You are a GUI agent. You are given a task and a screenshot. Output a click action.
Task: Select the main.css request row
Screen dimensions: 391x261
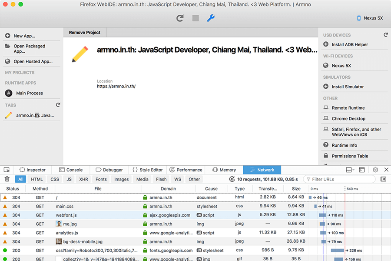coord(195,206)
